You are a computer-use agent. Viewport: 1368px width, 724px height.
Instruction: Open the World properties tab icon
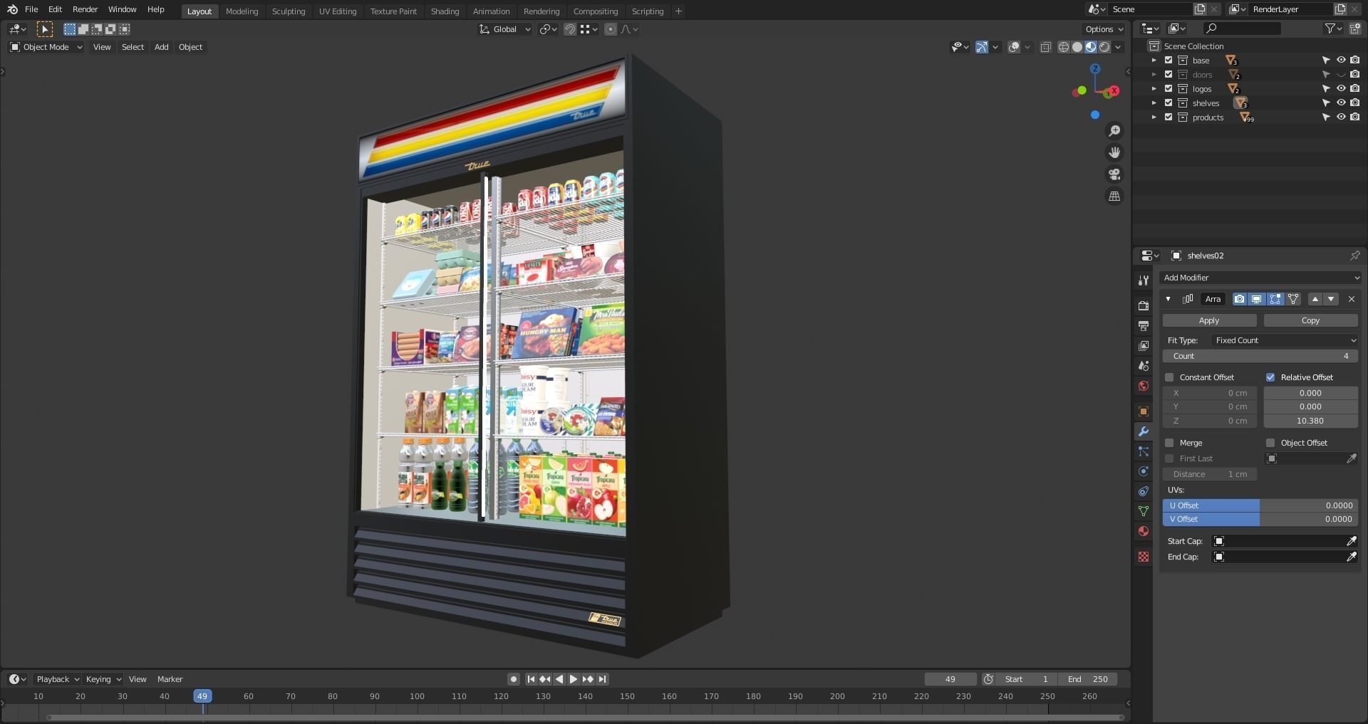(x=1144, y=386)
